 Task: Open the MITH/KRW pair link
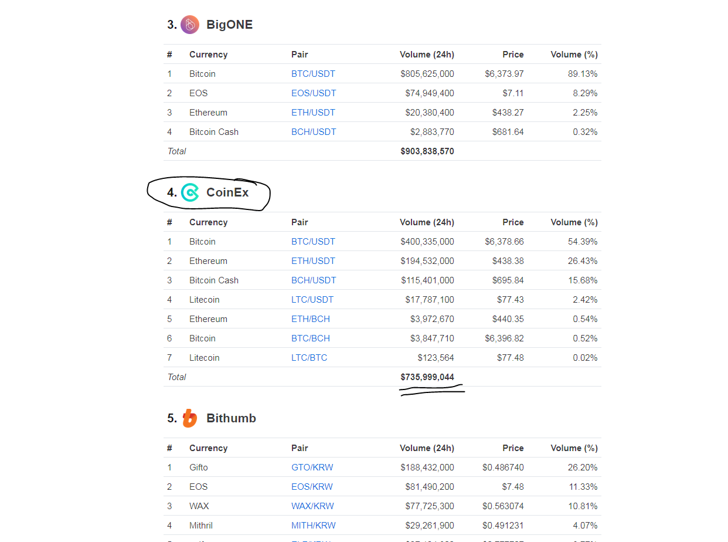314,526
